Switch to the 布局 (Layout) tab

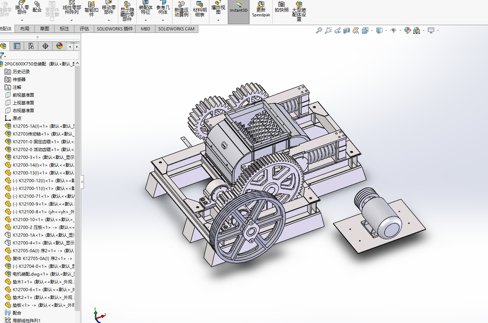click(25, 29)
